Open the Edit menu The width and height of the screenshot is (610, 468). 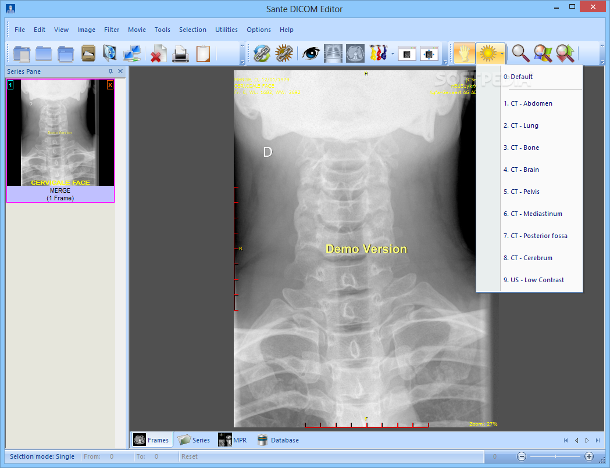pos(40,30)
